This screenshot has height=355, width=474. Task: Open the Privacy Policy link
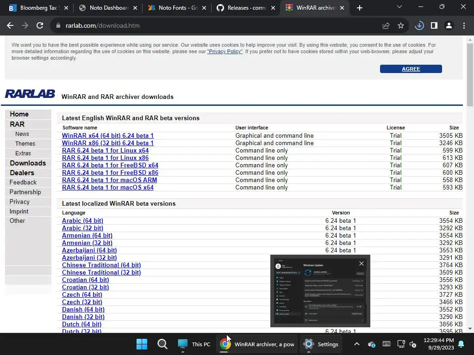pyautogui.click(x=225, y=51)
